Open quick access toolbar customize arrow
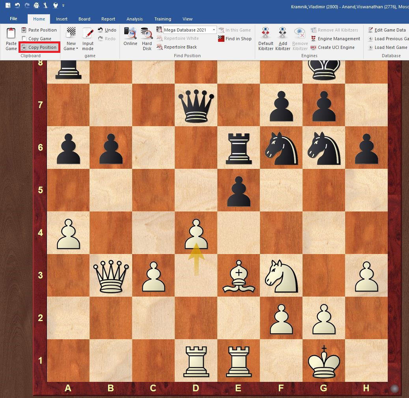This screenshot has width=409, height=398. 63,6
